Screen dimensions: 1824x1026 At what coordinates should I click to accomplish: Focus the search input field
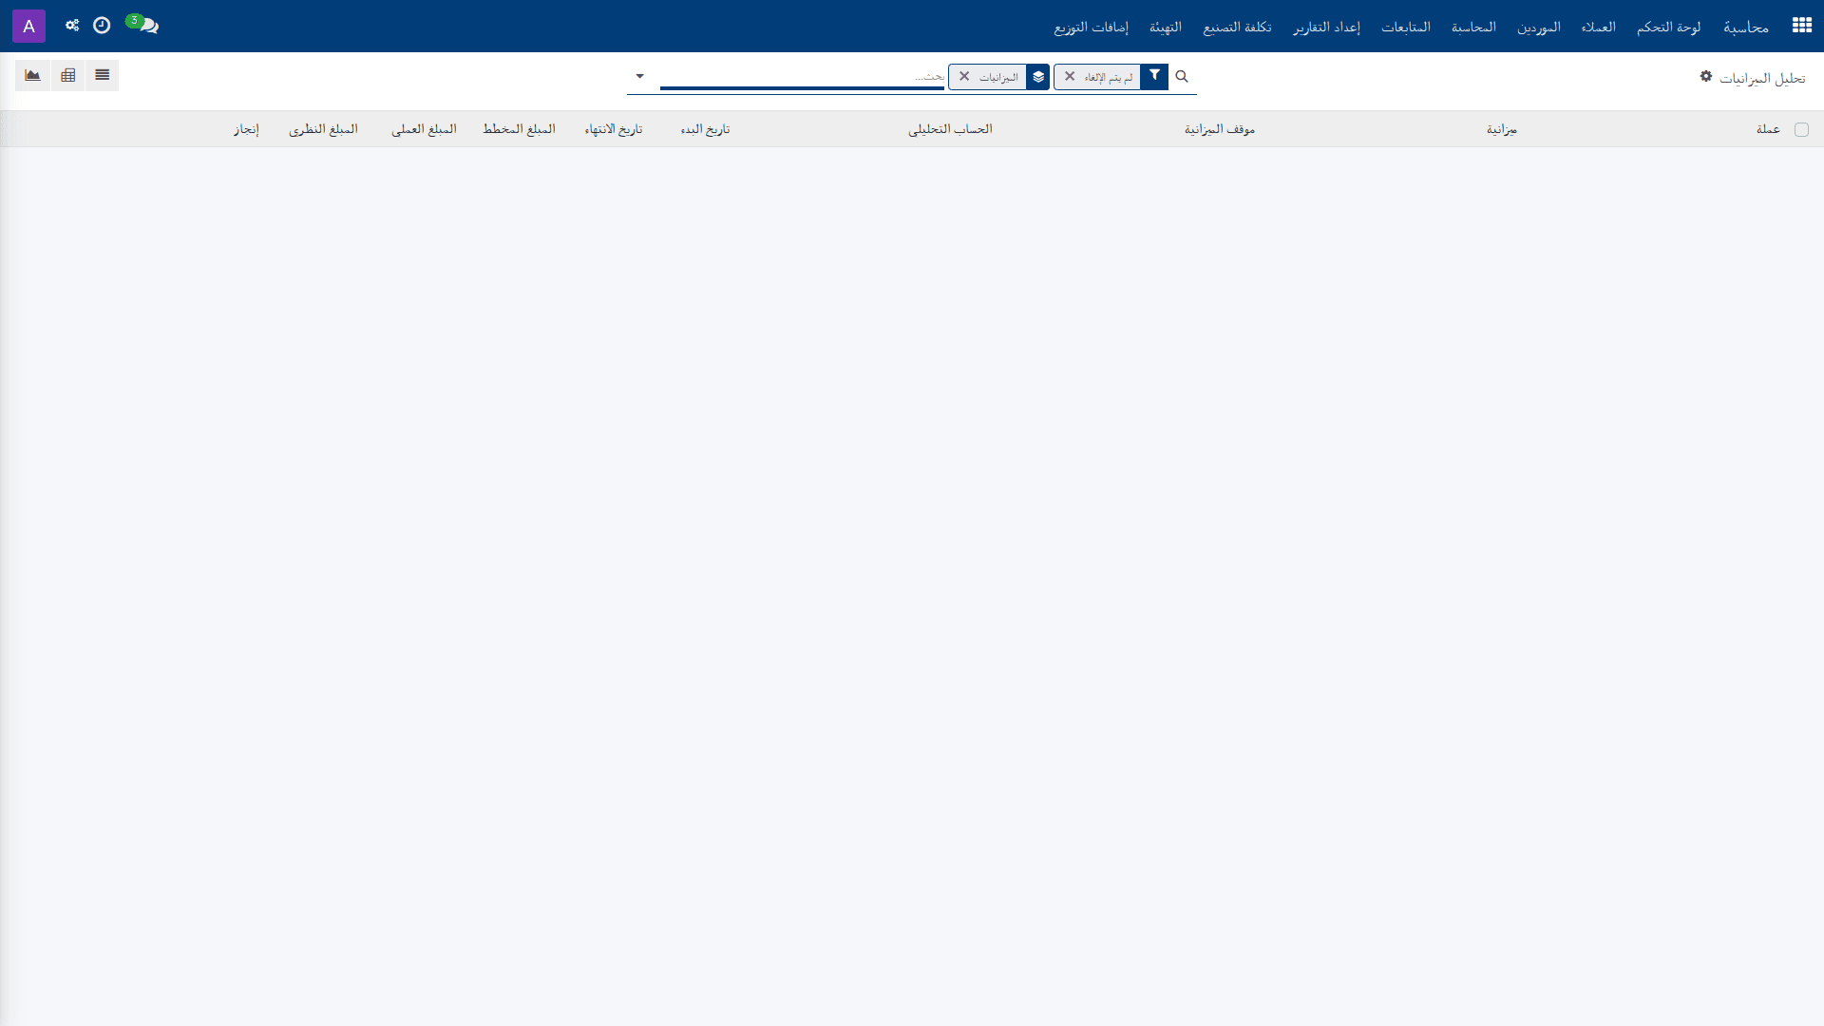(x=802, y=76)
